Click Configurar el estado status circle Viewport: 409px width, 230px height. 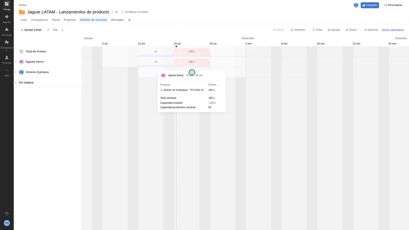coord(122,12)
